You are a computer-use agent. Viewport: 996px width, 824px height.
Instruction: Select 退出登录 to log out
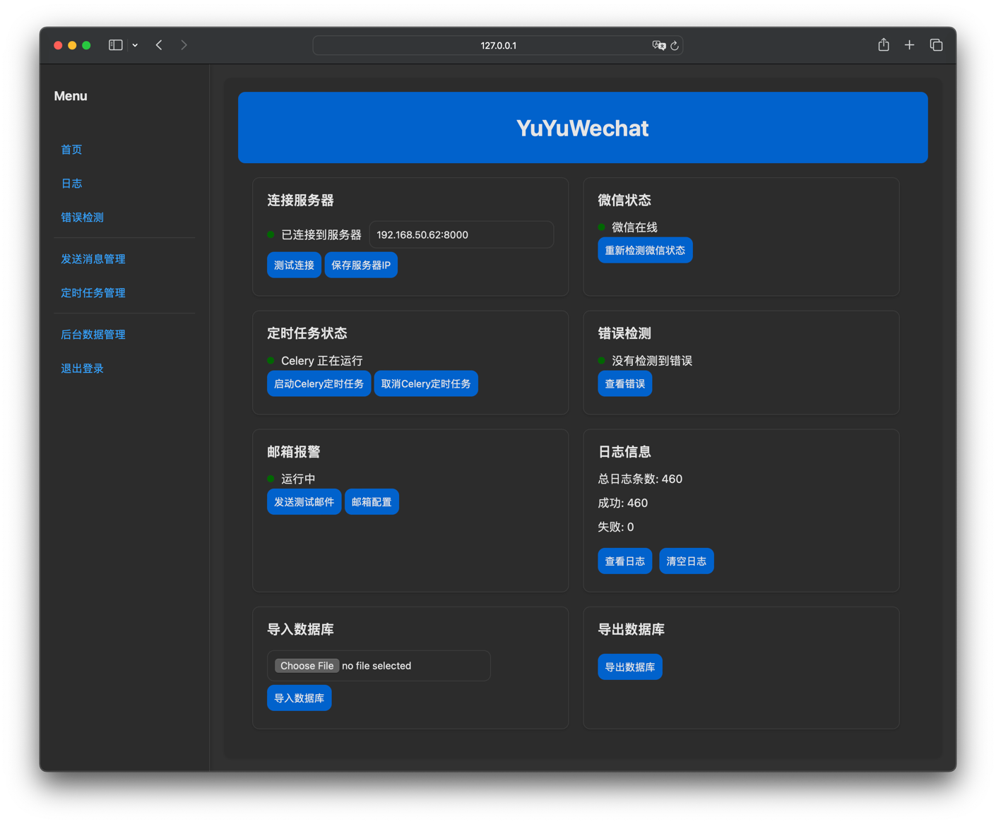click(82, 369)
